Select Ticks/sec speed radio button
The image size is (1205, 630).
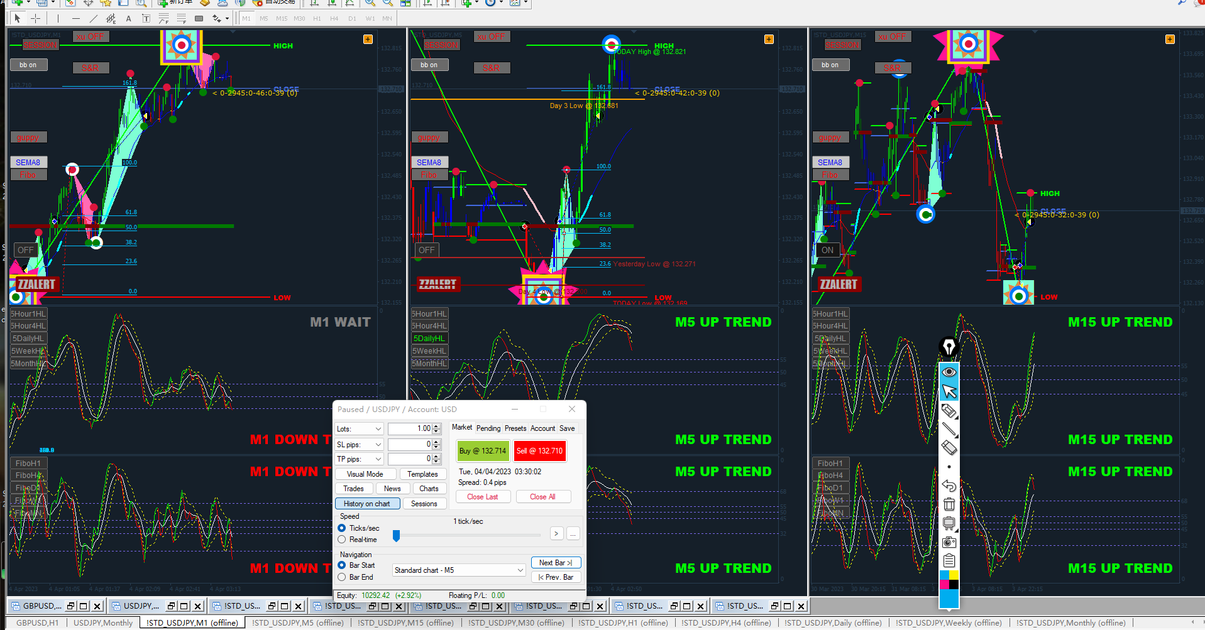coord(342,528)
